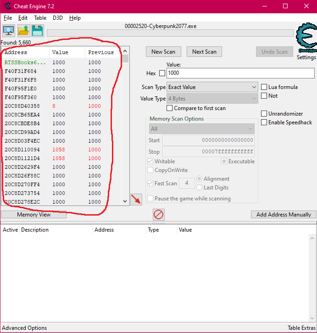Select the RTSSHooks6... result row
The width and height of the screenshot is (317, 333).
(61, 62)
